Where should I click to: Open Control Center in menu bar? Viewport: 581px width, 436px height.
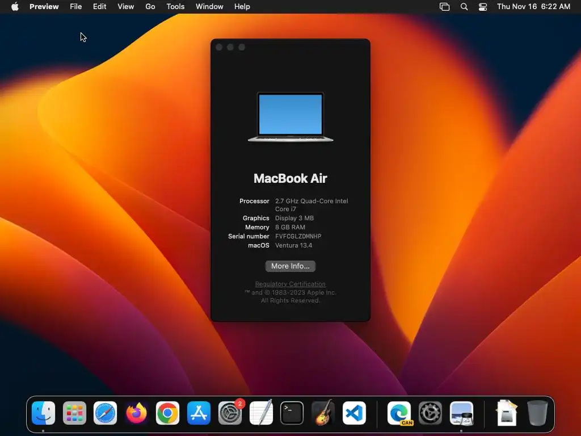(483, 7)
